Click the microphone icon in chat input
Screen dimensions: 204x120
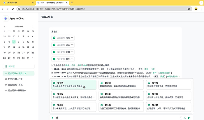(x=53, y=118)
